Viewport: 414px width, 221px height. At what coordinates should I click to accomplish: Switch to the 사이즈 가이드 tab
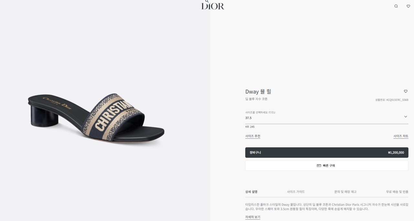point(296,192)
